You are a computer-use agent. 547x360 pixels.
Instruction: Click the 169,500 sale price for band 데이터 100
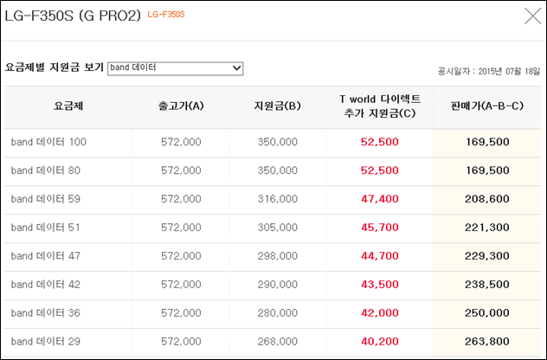(487, 142)
